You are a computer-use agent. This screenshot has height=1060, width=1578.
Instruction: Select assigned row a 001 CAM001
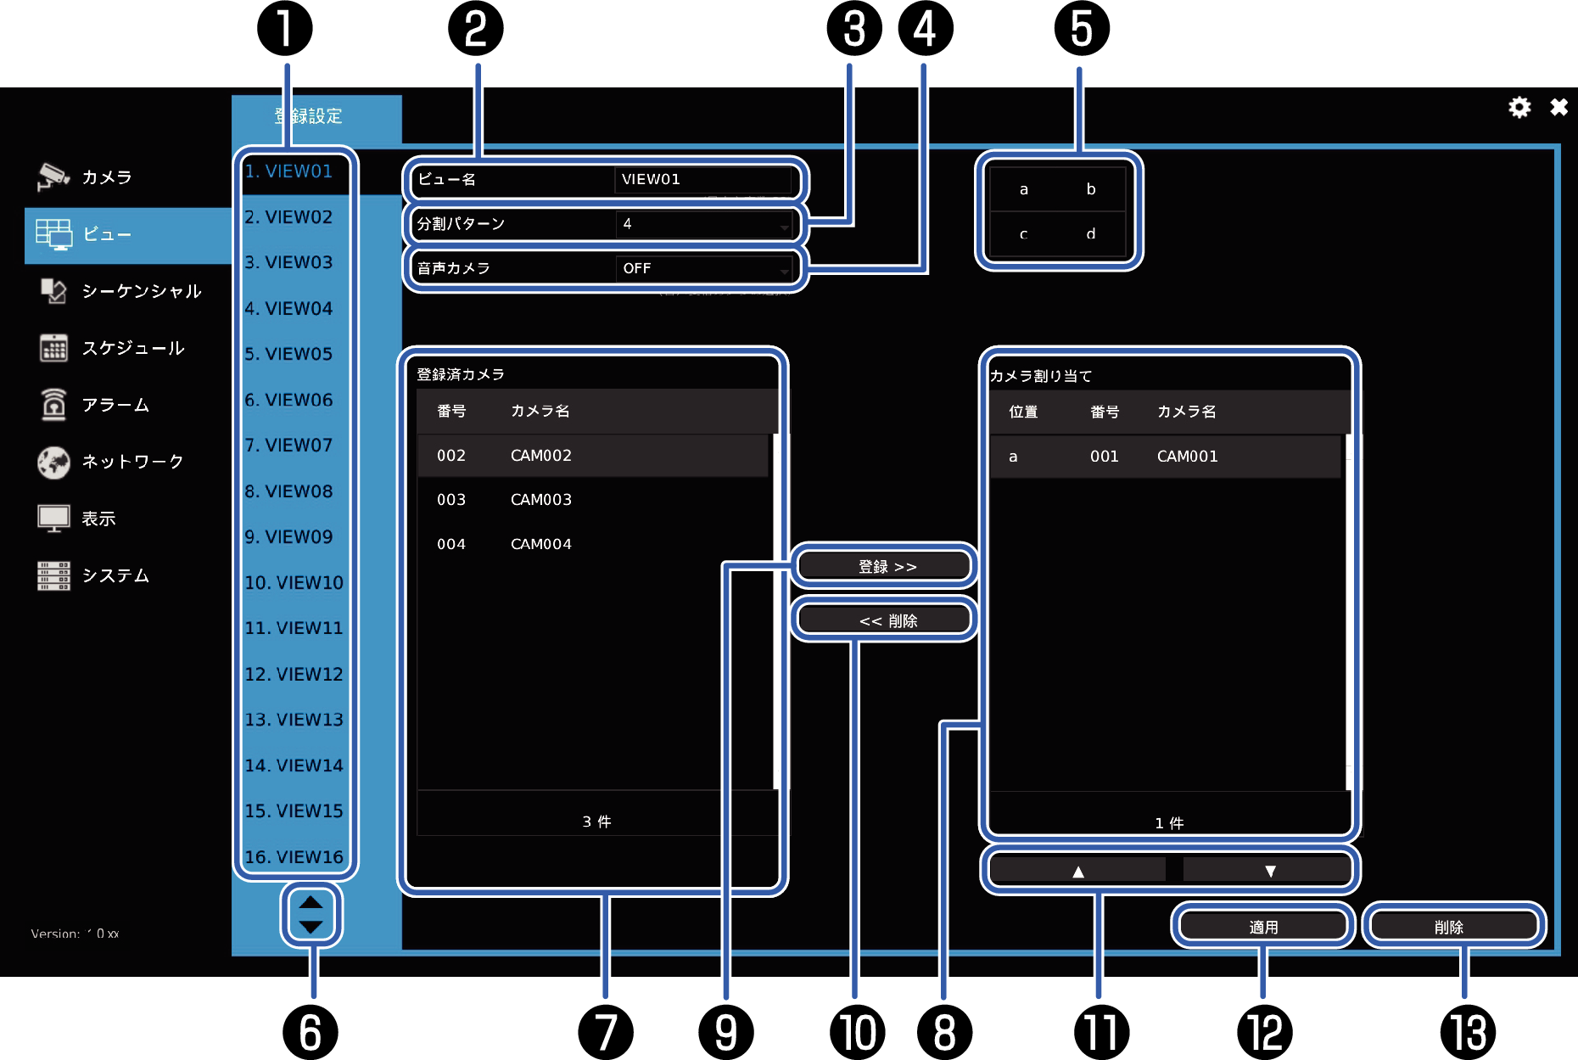pyautogui.click(x=1165, y=457)
